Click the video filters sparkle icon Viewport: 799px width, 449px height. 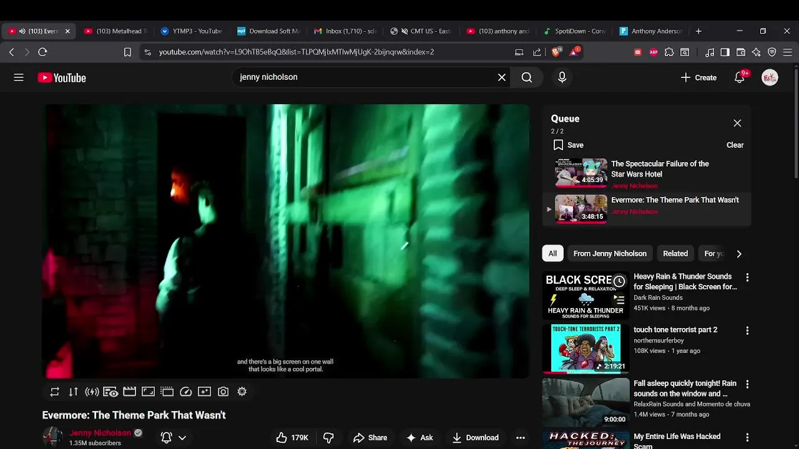click(x=205, y=392)
